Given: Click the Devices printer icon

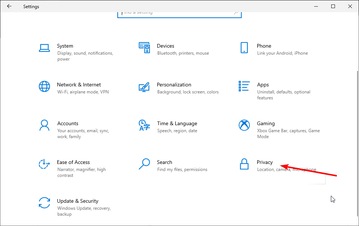Looking at the screenshot, I should point(144,48).
